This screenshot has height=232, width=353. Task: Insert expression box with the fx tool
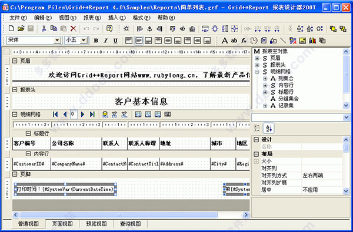244,41
